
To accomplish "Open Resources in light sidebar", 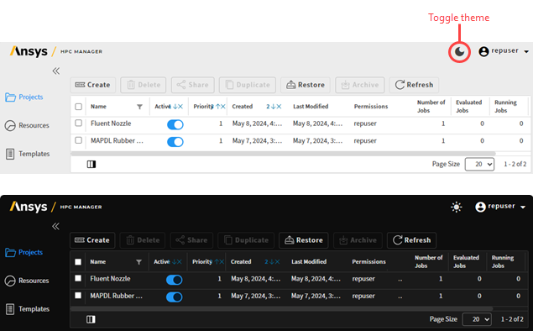I will click(x=27, y=125).
